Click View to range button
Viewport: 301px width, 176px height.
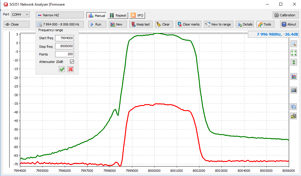pyautogui.click(x=218, y=24)
